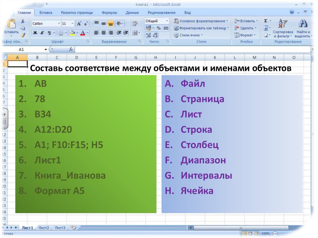This screenshot has height=238, width=318.
Task: Increase decimal places icon
Action: click(x=148, y=35)
